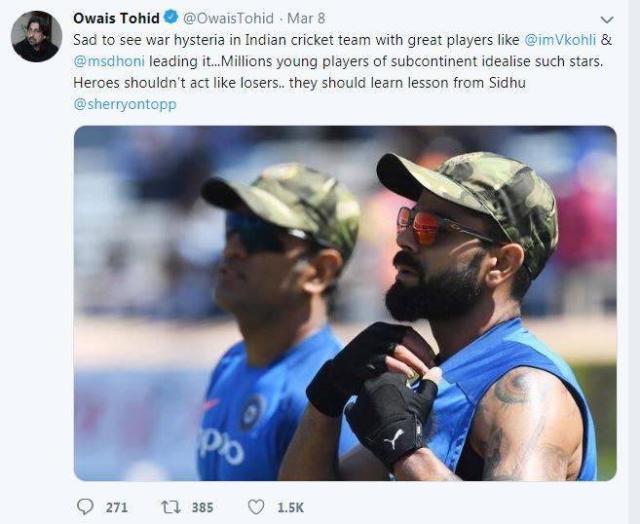The height and width of the screenshot is (524, 640).
Task: Expand the tweet options chevron menu
Action: [x=607, y=19]
